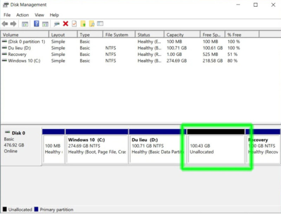Click the blue question mark Help icon
The image size is (281, 214).
point(37,24)
